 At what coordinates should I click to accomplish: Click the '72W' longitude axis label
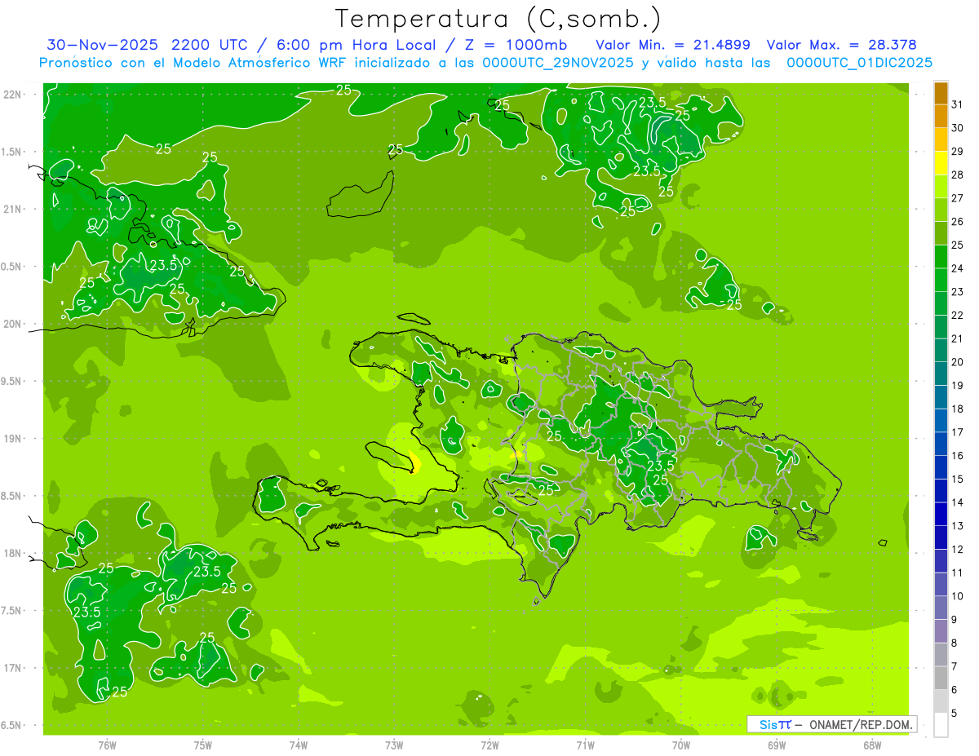(489, 745)
